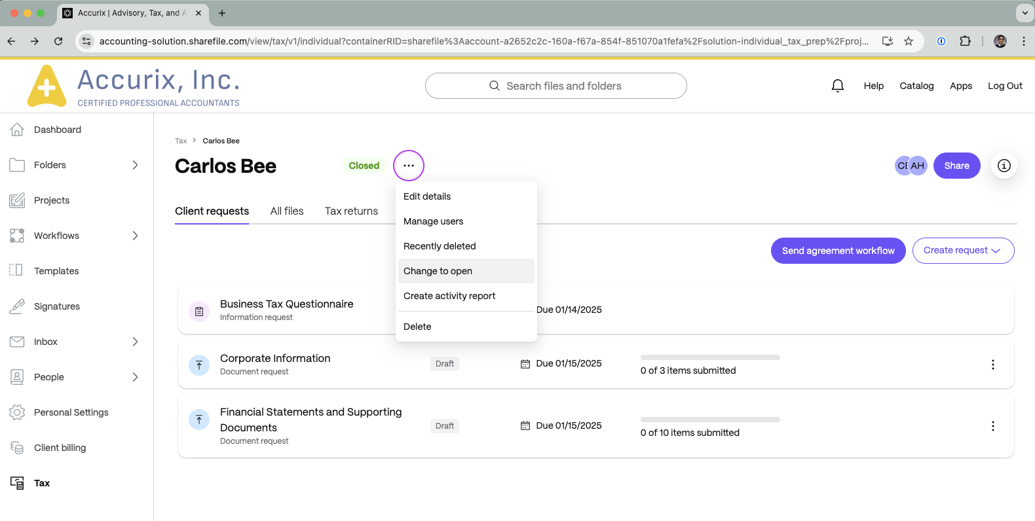Click the Corporate Information upload icon
Image resolution: width=1035 pixels, height=521 pixels.
coord(199,365)
